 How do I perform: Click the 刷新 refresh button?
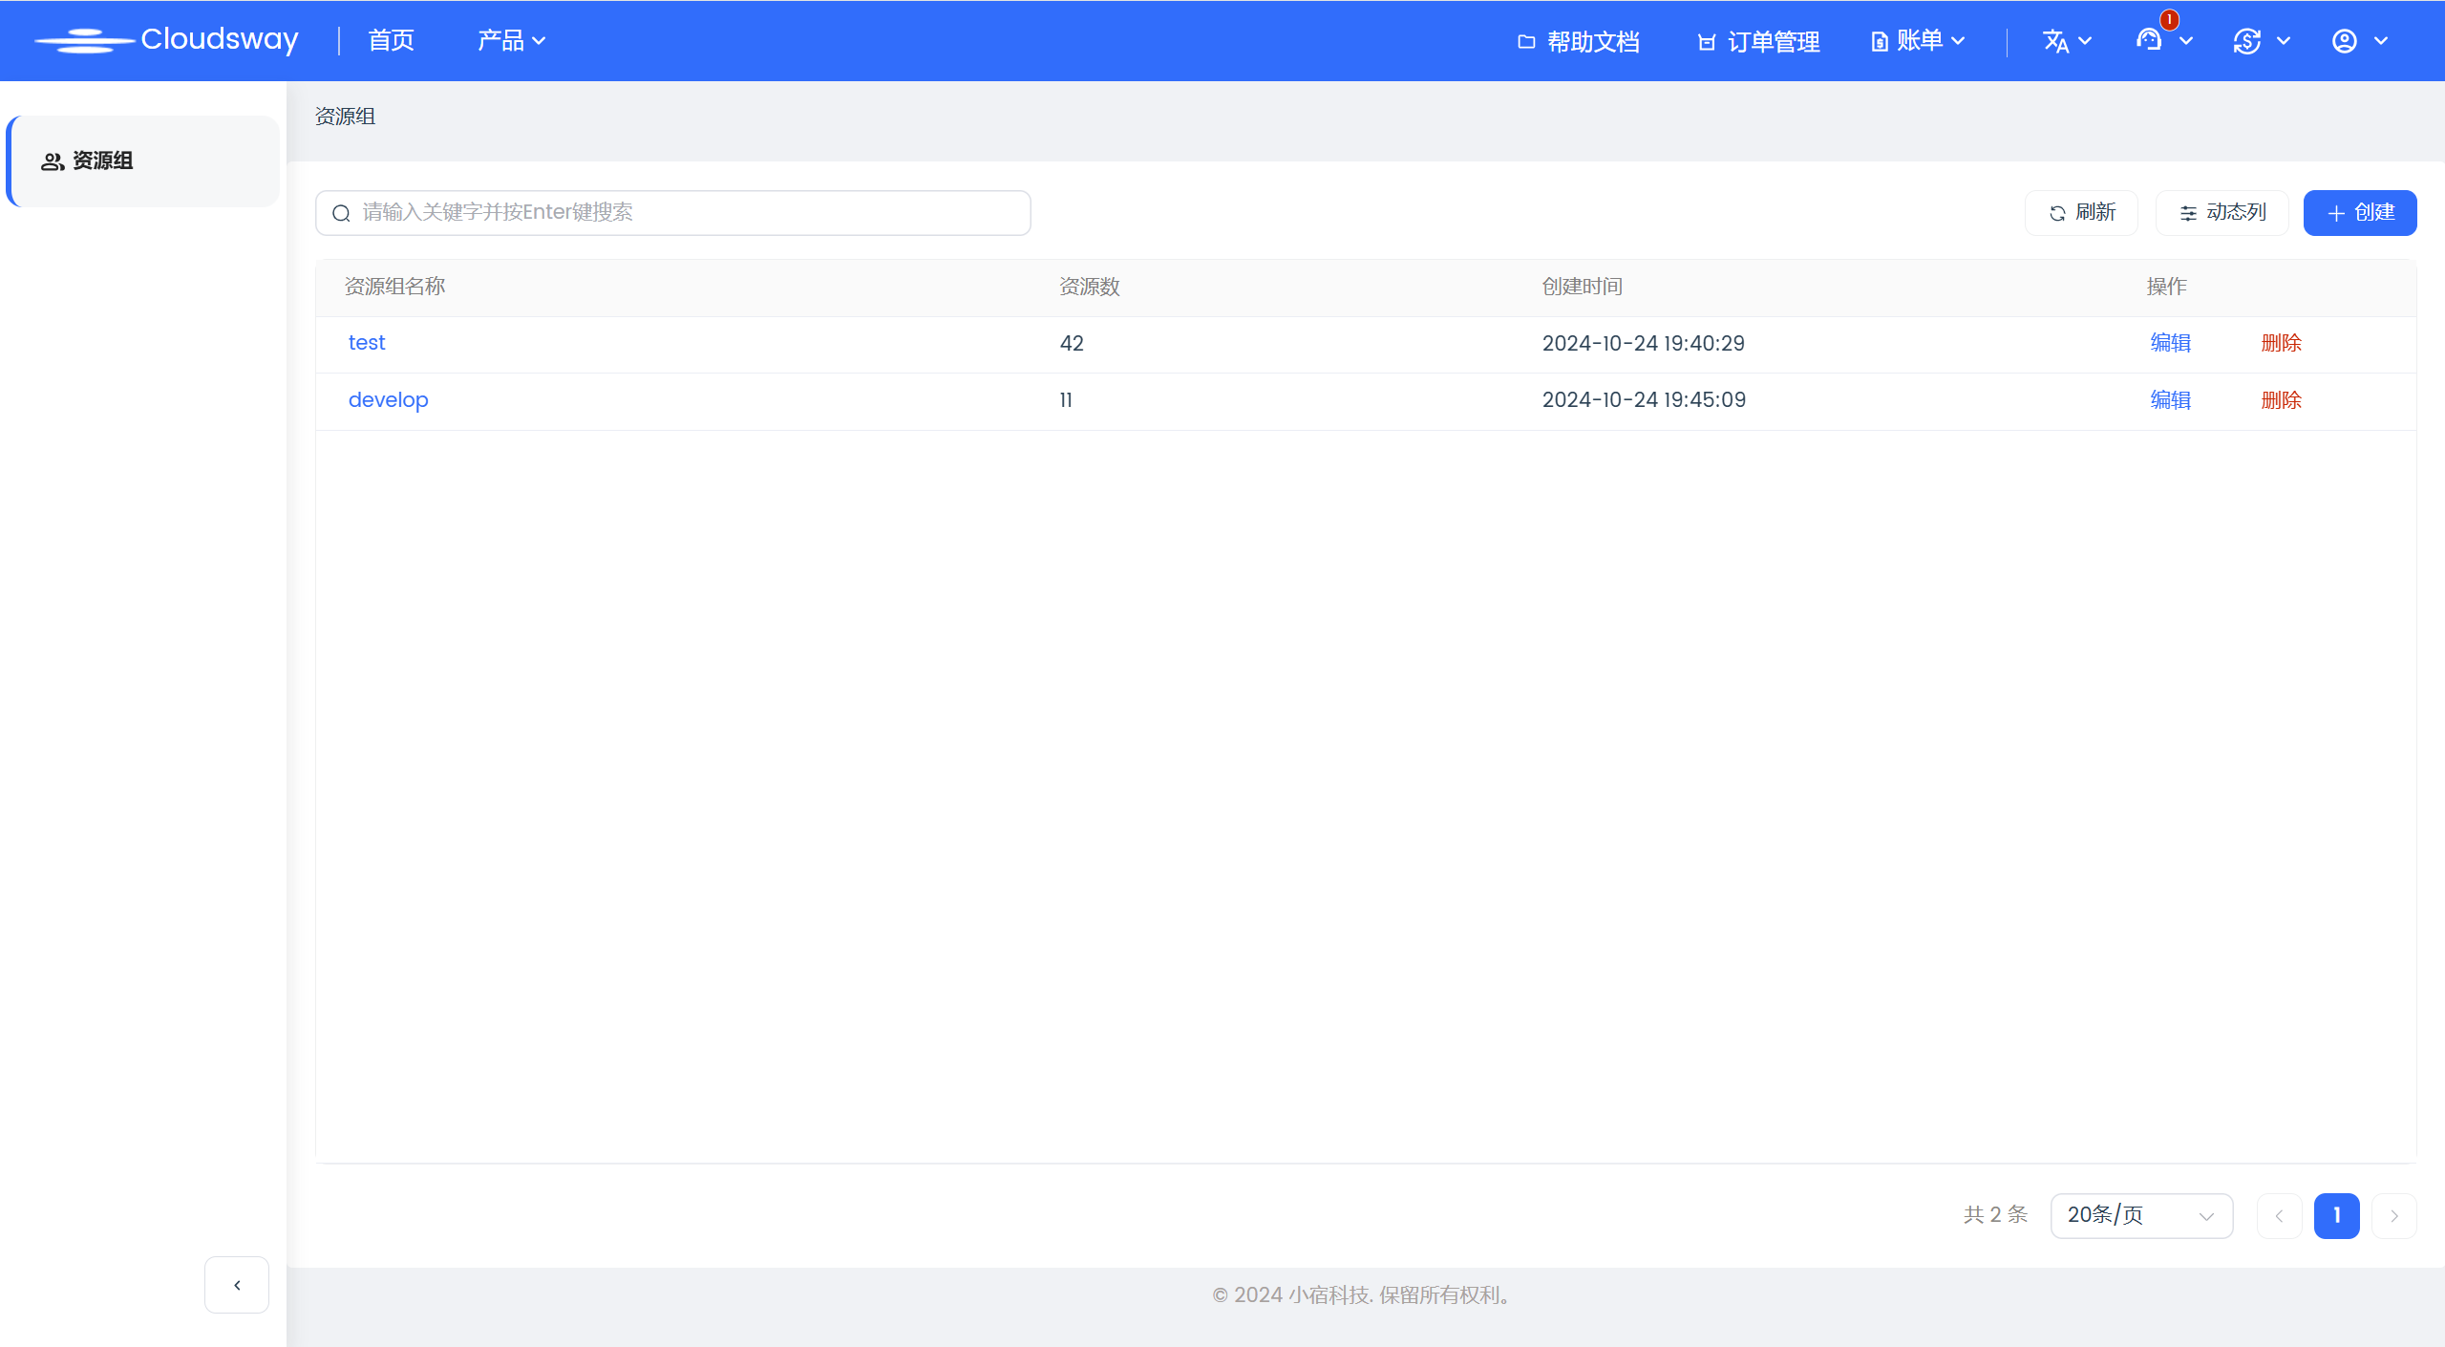(2081, 213)
